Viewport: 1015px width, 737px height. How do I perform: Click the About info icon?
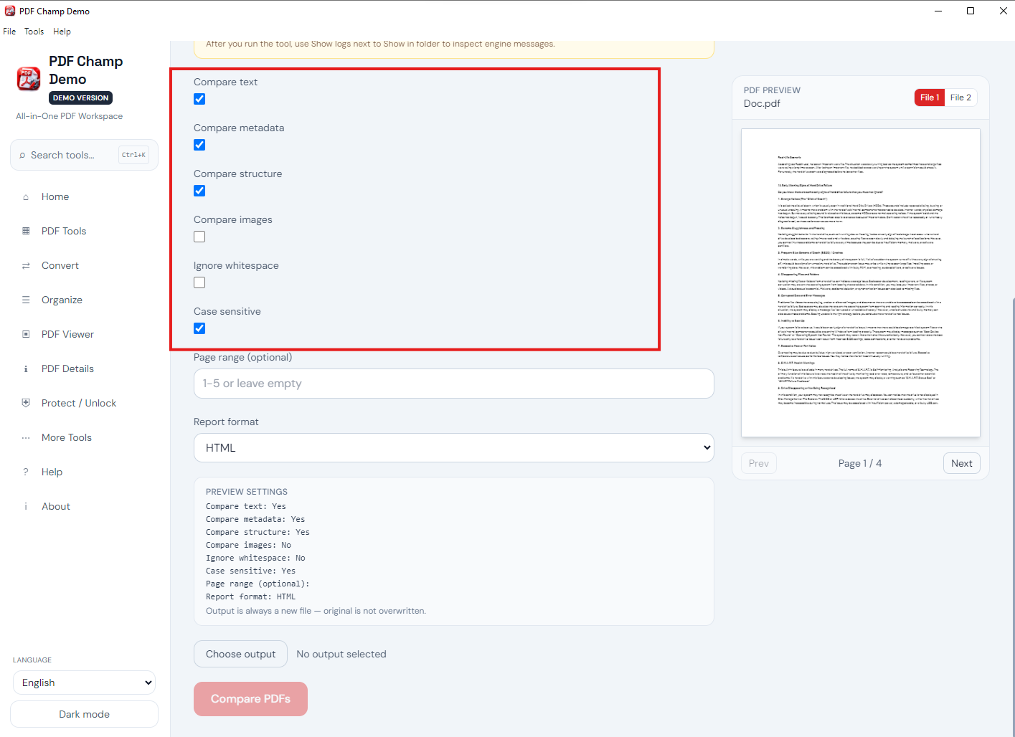(26, 507)
